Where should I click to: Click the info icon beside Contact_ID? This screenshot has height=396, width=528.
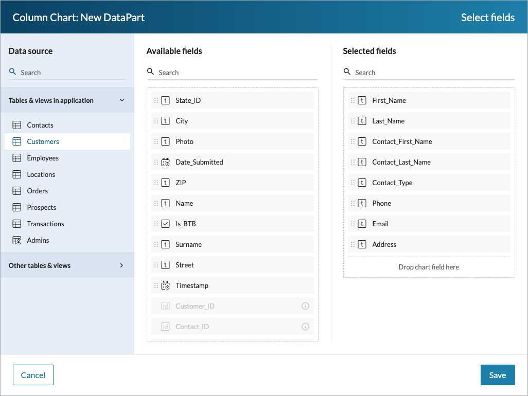[305, 327]
